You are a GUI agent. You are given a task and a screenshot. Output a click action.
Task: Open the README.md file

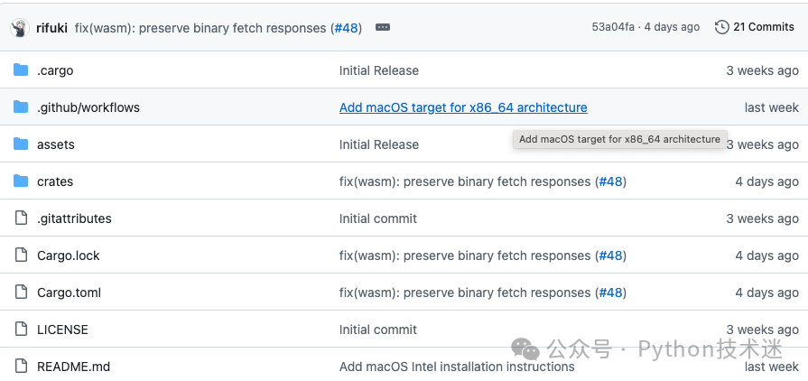tap(74, 367)
